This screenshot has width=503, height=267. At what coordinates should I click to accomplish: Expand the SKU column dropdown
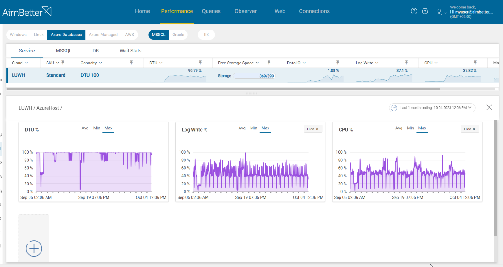[x=58, y=63]
